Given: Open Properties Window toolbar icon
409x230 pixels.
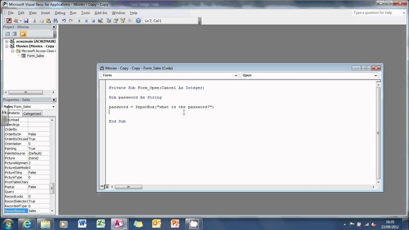Looking at the screenshot, I should point(116,21).
